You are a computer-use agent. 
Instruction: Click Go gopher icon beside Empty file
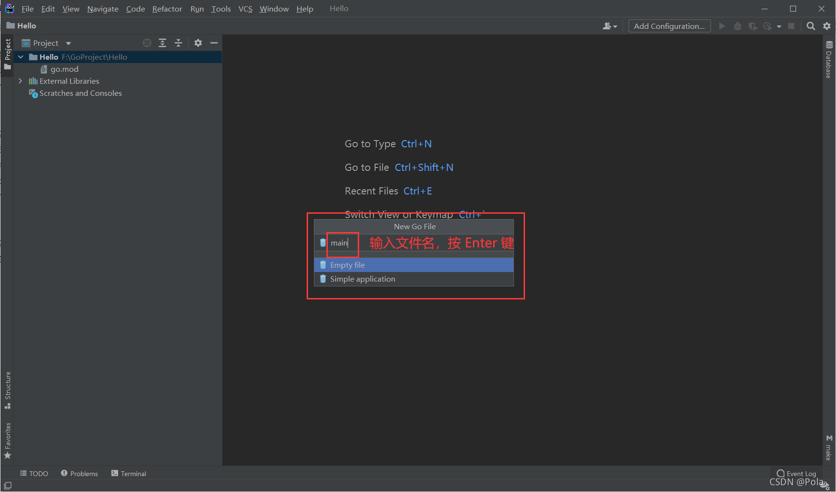pos(323,265)
